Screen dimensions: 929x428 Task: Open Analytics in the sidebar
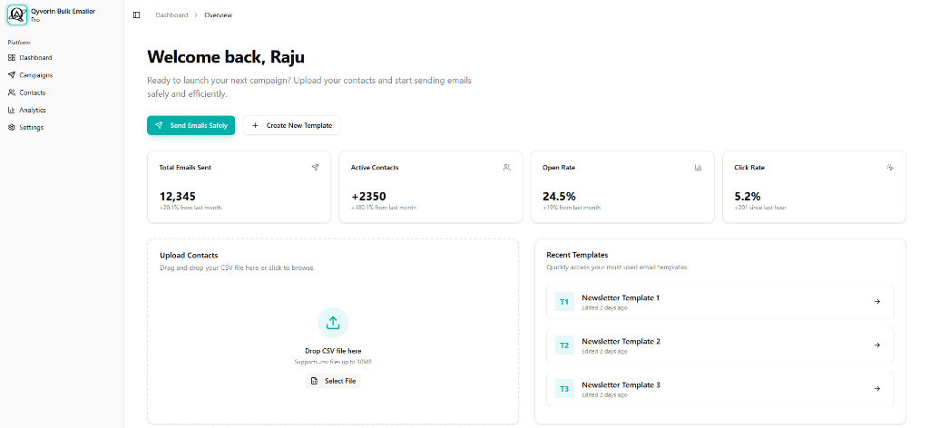63,110
